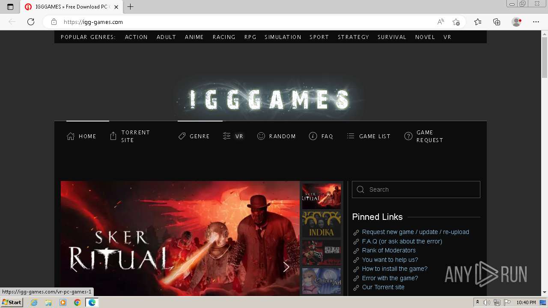
Task: Select RACING genre in top bar
Action: tap(224, 37)
